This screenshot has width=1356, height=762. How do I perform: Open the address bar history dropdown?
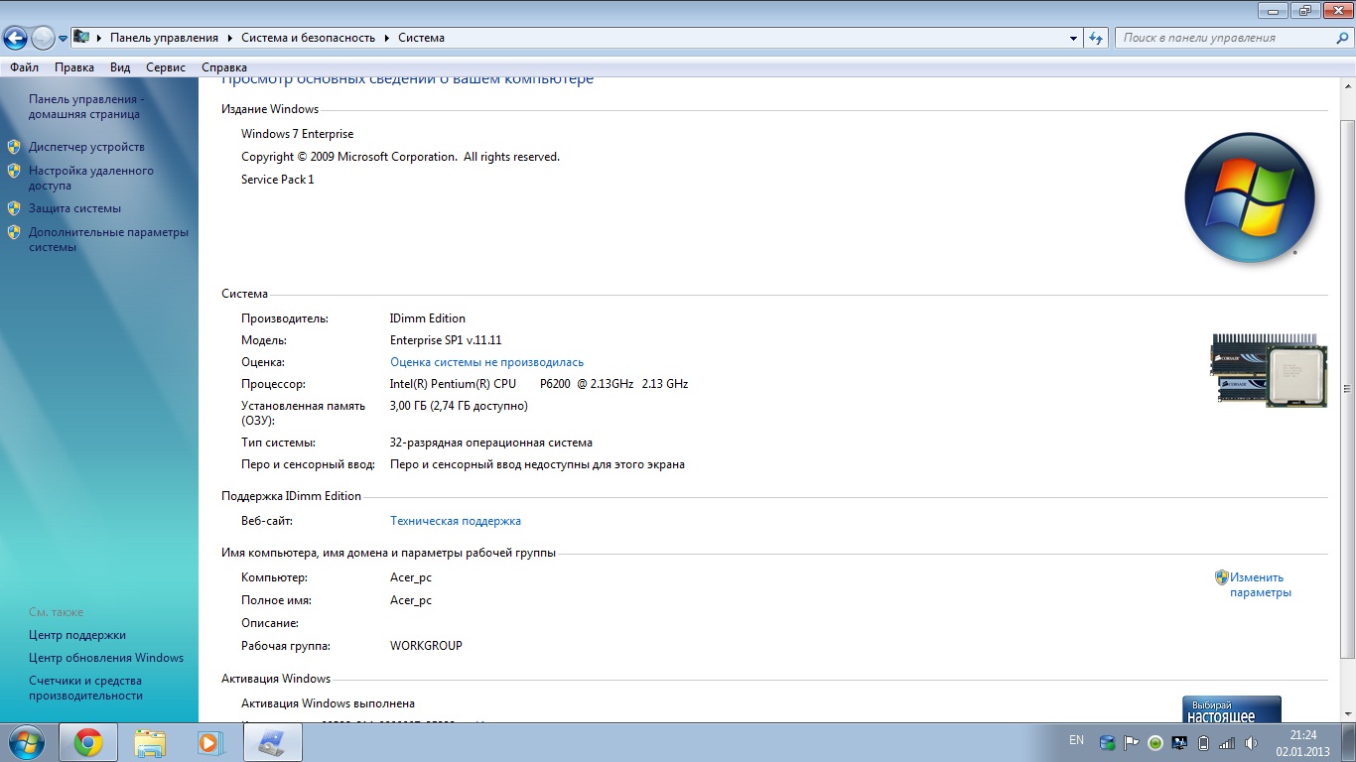tap(1073, 38)
